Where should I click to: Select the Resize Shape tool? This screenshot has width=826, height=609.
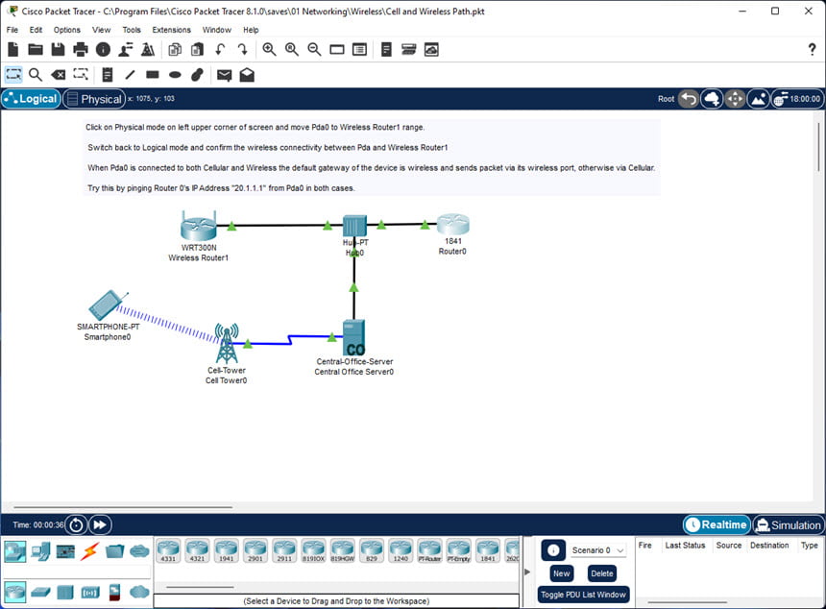(81, 75)
